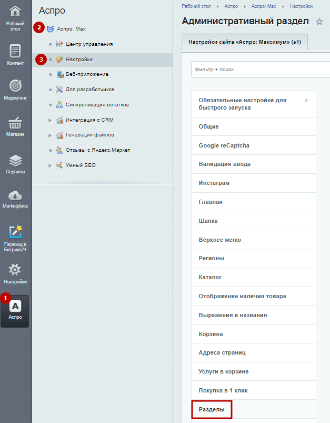330x423 pixels.
Task: Open the Сервисы layers icon
Action: click(x=15, y=161)
